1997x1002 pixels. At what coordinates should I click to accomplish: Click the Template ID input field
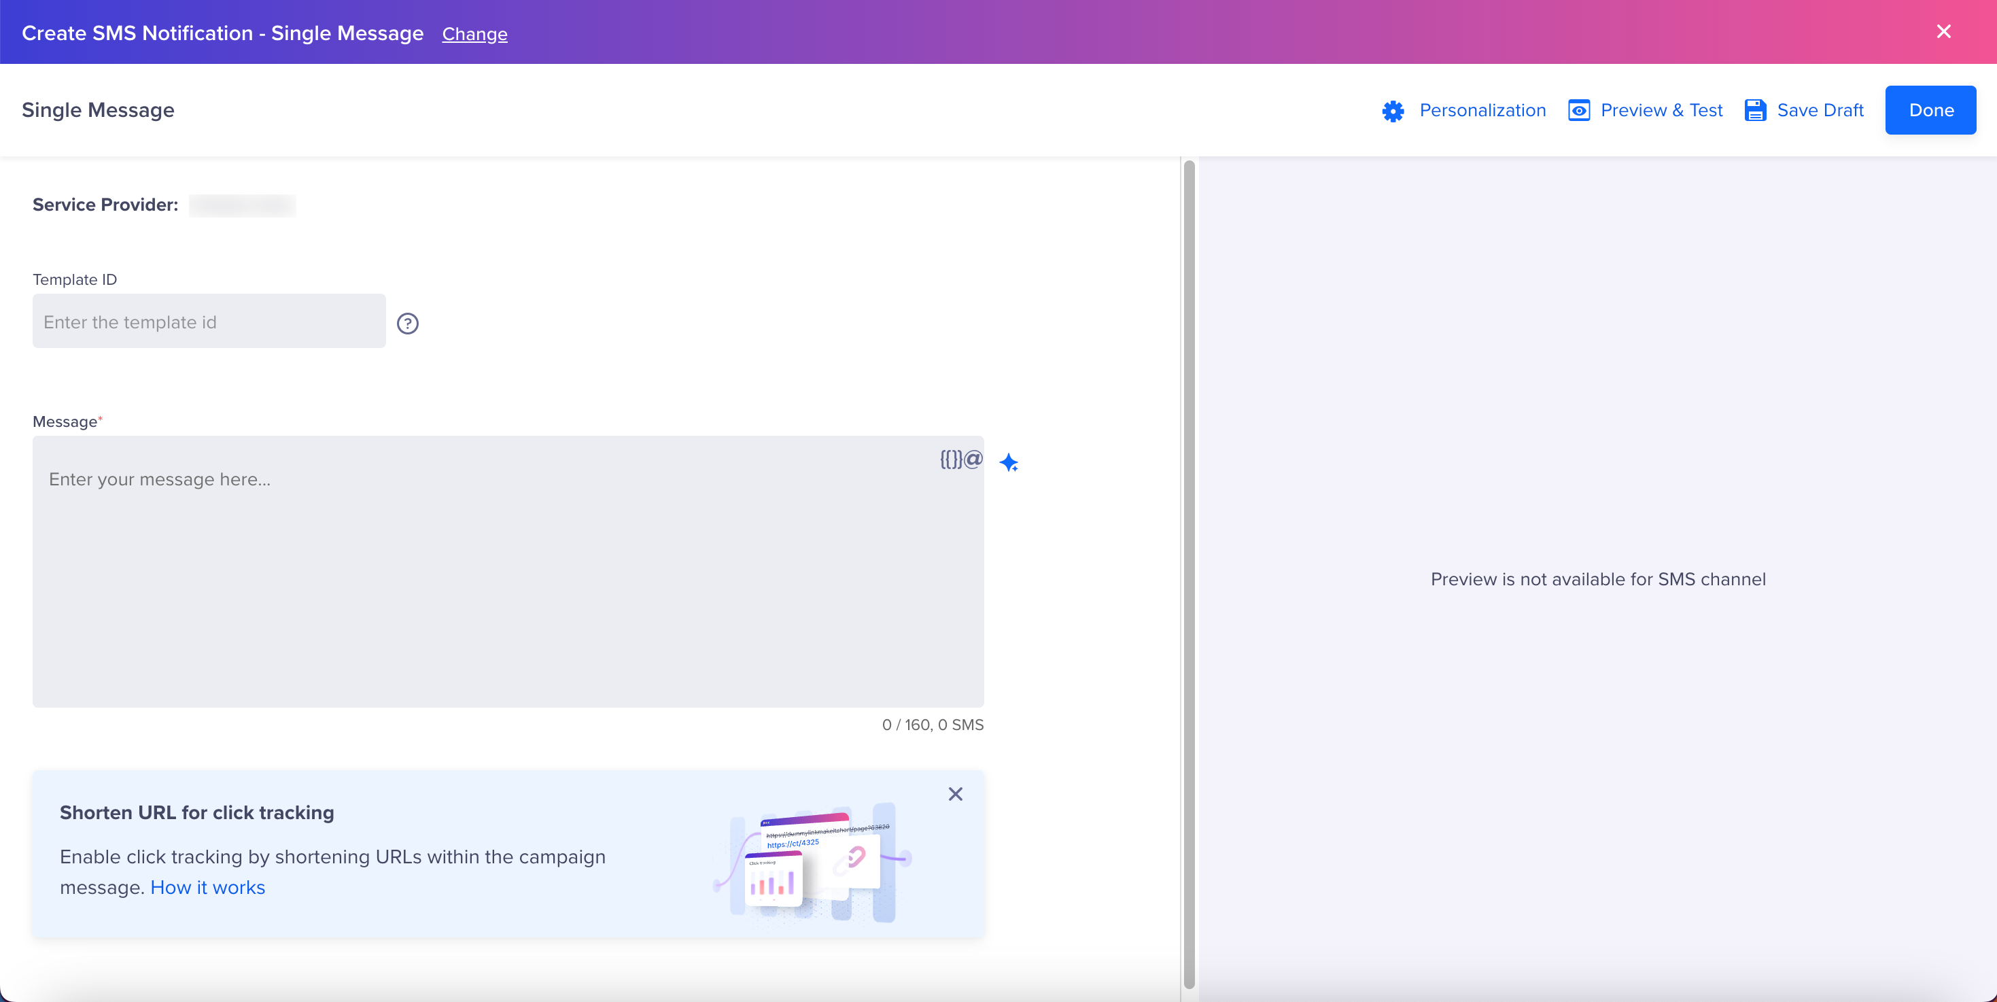point(209,321)
